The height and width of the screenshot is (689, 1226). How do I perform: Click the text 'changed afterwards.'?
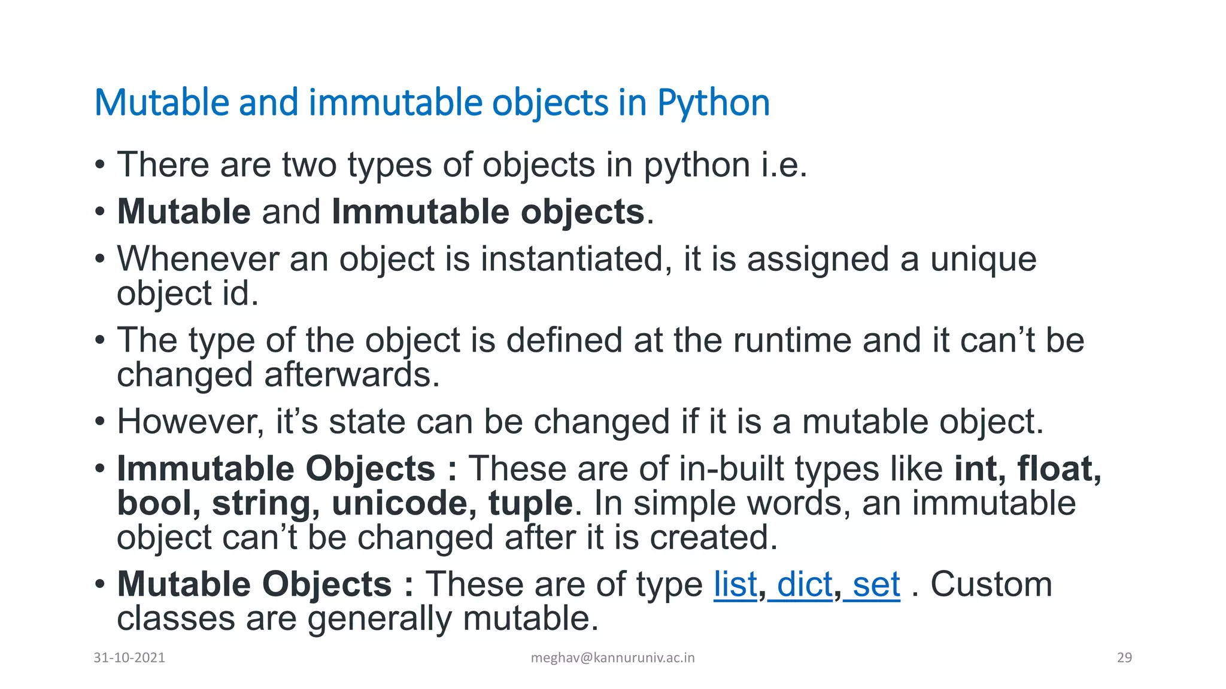(278, 375)
